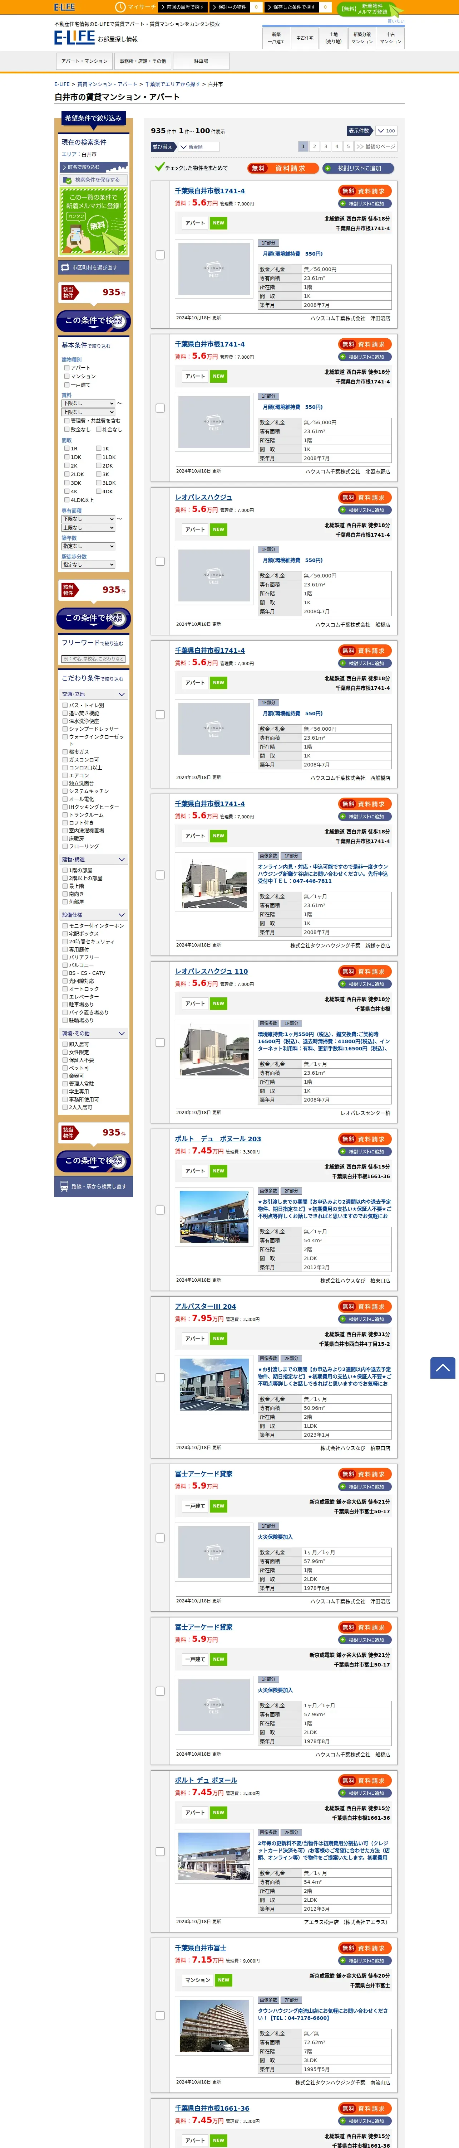This screenshot has height=2148, width=459.
Task: Add レオパレスハクジュ 110 to consideration list
Action: [x=365, y=984]
